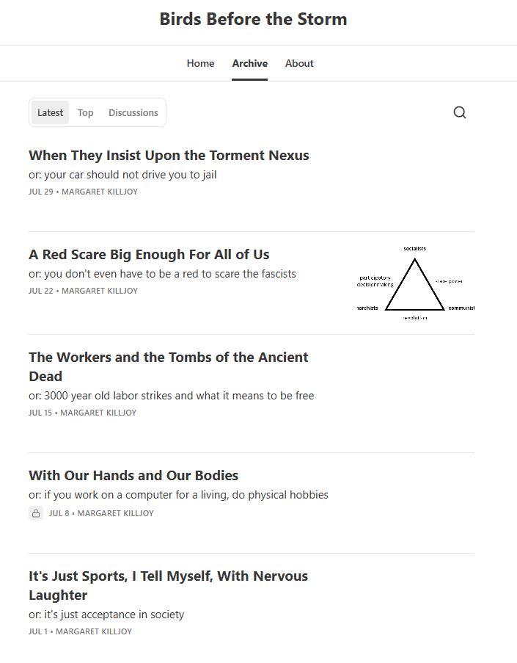Viewport: 517px width, 663px height.
Task: Open the search magnifier icon
Action: (460, 112)
